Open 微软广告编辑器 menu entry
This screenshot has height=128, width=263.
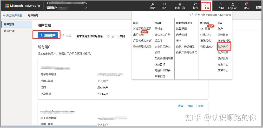(185, 47)
